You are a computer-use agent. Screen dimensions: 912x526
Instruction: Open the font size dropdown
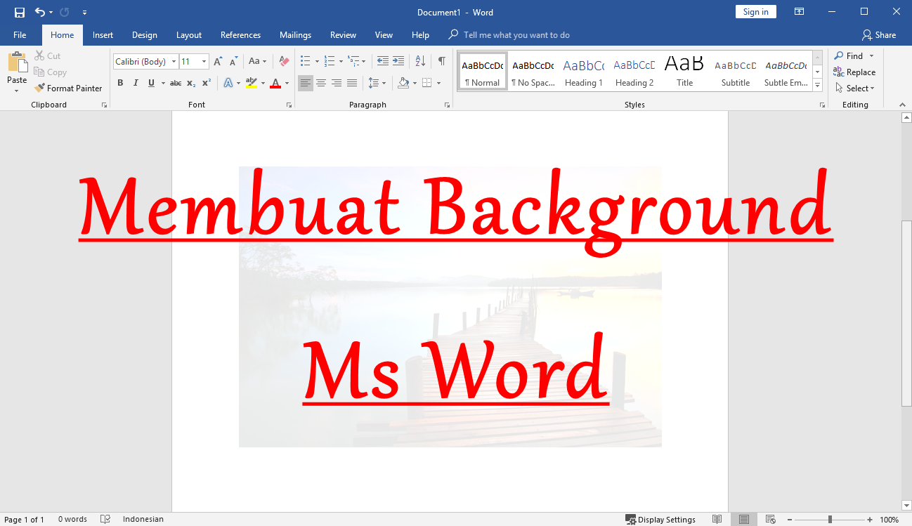pyautogui.click(x=204, y=62)
